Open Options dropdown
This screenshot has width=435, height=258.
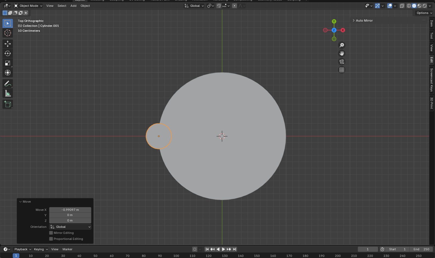(x=424, y=13)
